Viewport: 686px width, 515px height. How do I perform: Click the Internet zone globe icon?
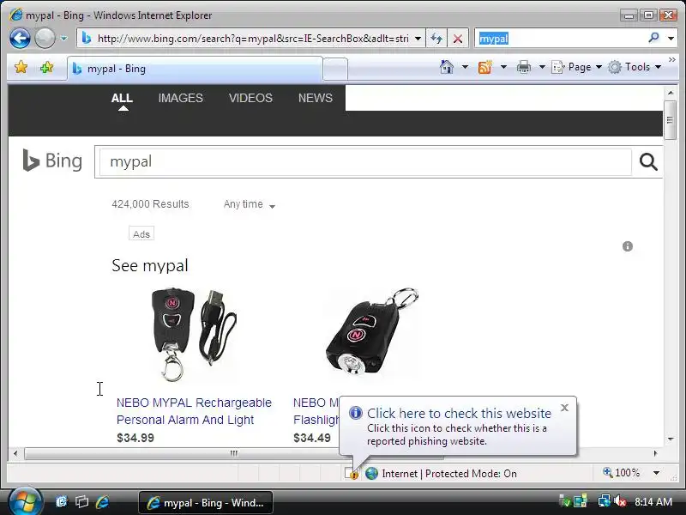click(371, 474)
